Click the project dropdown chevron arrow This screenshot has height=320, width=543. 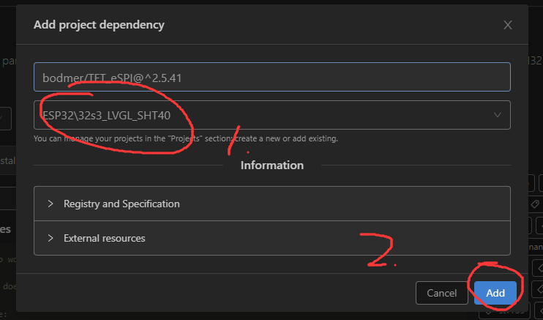[498, 115]
